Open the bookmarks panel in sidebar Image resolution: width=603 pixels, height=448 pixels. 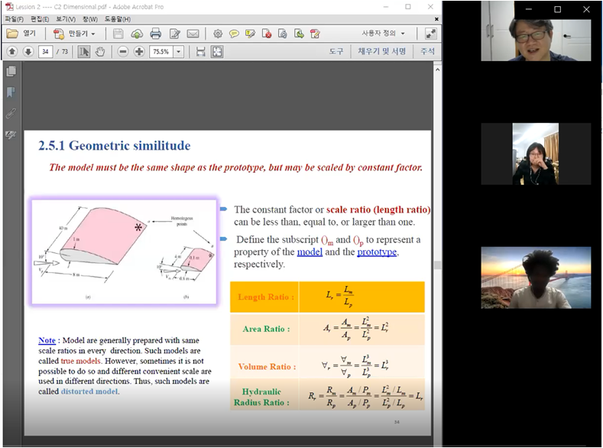point(11,93)
